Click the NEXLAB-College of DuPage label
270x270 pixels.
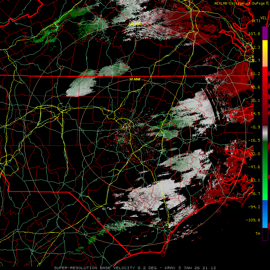[241, 3]
